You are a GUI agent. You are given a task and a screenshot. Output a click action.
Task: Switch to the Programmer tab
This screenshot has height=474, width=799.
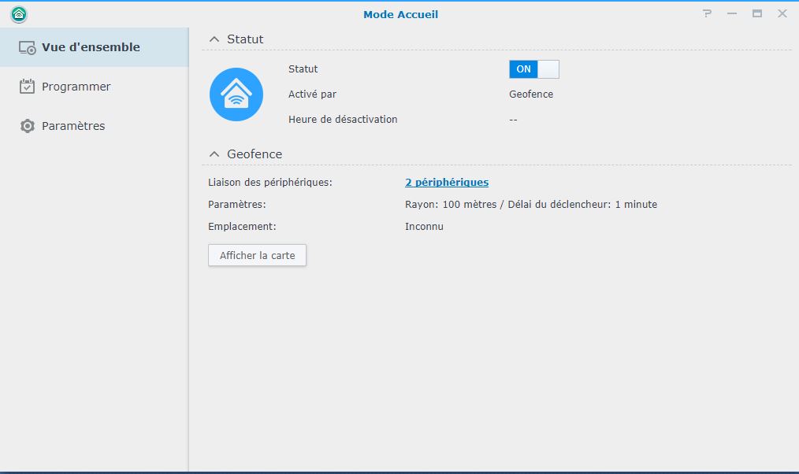point(76,87)
